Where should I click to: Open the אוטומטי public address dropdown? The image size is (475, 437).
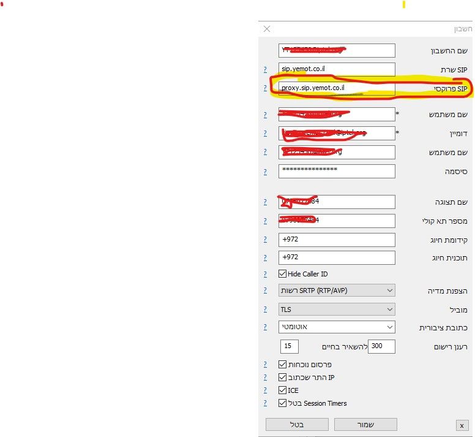tap(337, 327)
